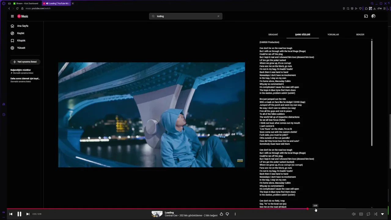Click the "Free all the guys and rest in peace" lyric
The width and height of the screenshot is (391, 220).
pyautogui.click(x=276, y=111)
